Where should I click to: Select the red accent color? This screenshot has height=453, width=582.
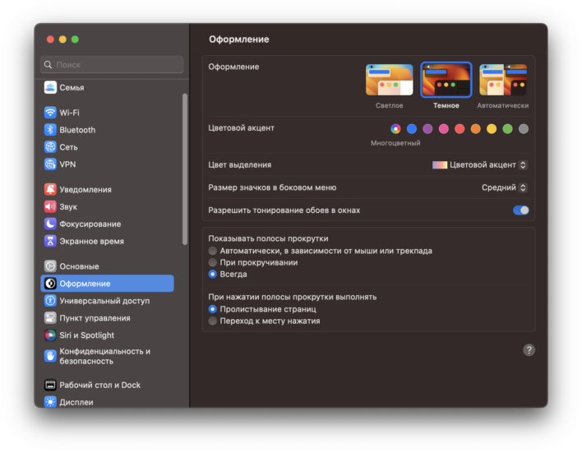(460, 129)
